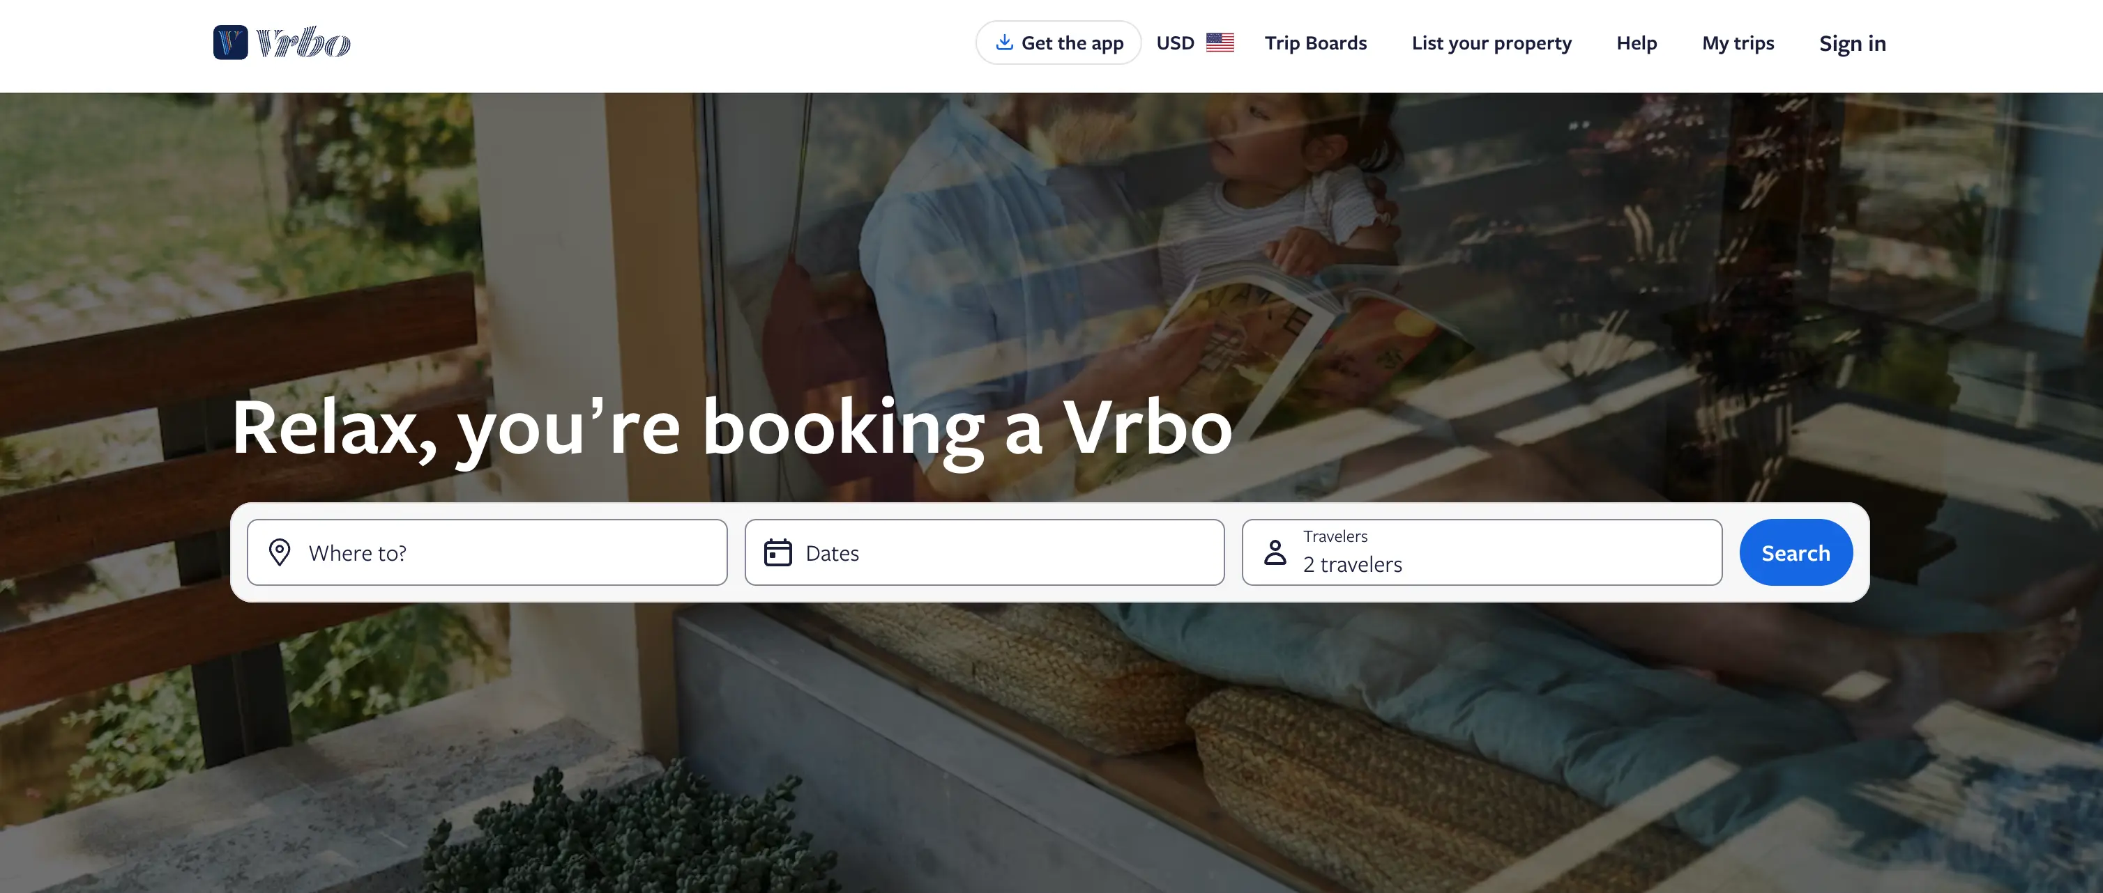Focus the Where to? input field
The image size is (2103, 893).
pos(487,552)
